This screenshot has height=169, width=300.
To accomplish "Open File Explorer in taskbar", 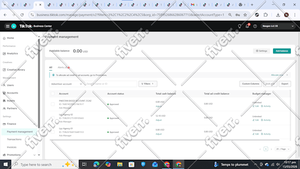I will [120, 165].
